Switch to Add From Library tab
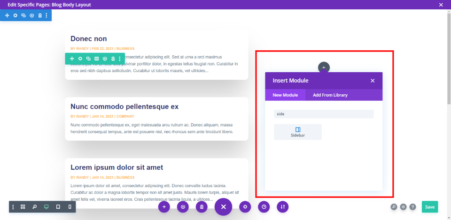 coord(330,95)
